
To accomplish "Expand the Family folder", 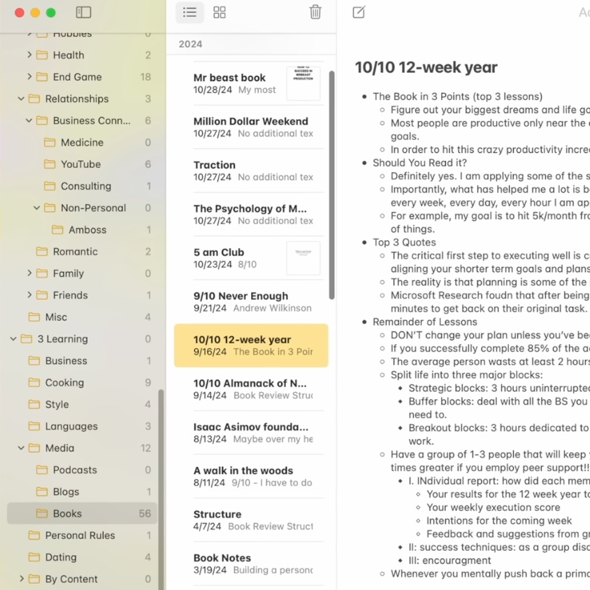I will pos(29,273).
